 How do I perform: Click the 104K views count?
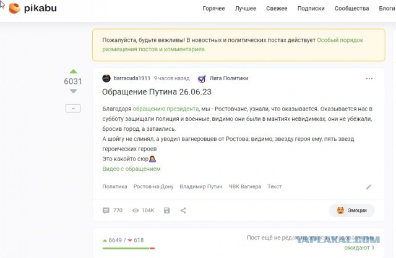point(148,210)
